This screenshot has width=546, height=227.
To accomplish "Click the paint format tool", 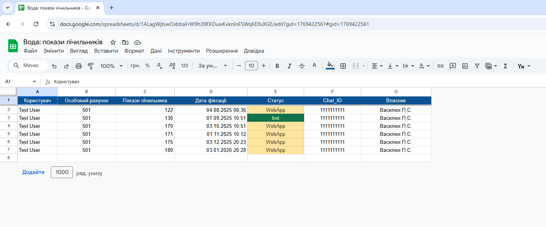I will click(x=91, y=66).
